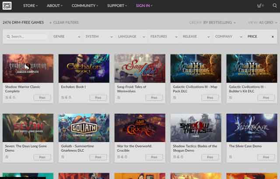Click Free button for Sang-Froid

[154, 98]
